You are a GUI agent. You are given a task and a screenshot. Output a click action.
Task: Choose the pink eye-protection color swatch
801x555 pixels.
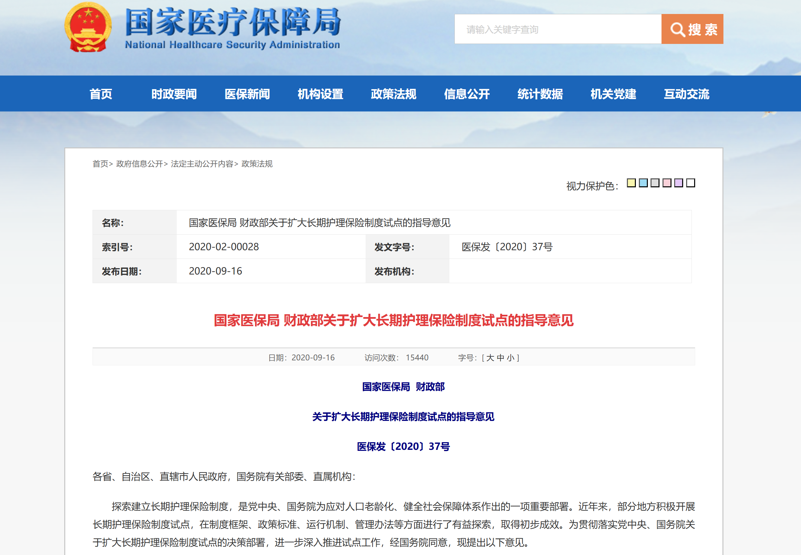(667, 183)
